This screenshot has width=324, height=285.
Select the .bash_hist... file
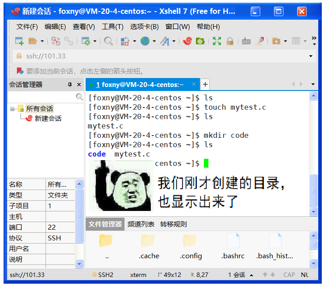click(x=274, y=246)
